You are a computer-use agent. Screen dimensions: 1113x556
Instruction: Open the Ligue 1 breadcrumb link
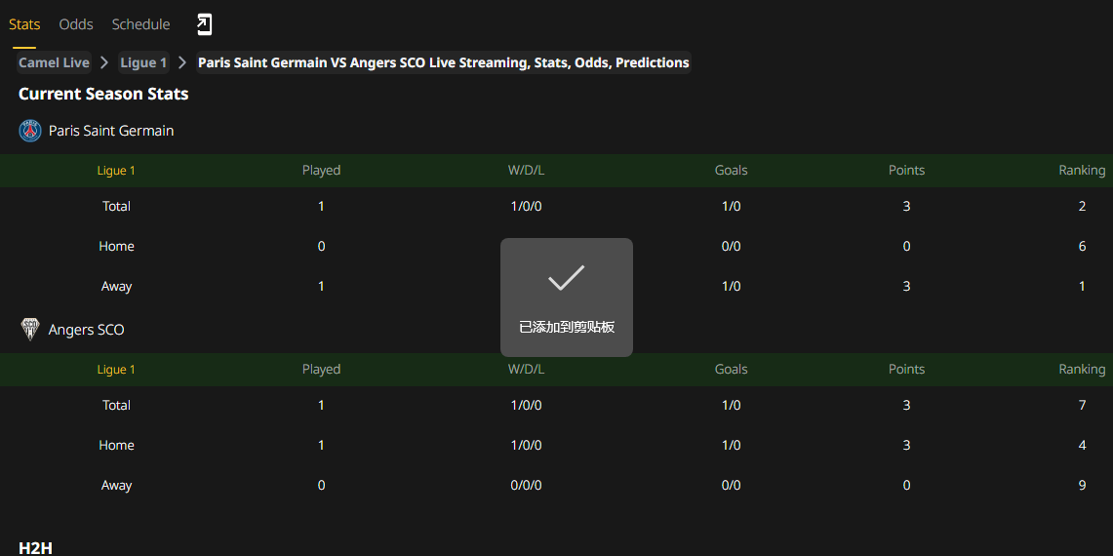pyautogui.click(x=143, y=62)
